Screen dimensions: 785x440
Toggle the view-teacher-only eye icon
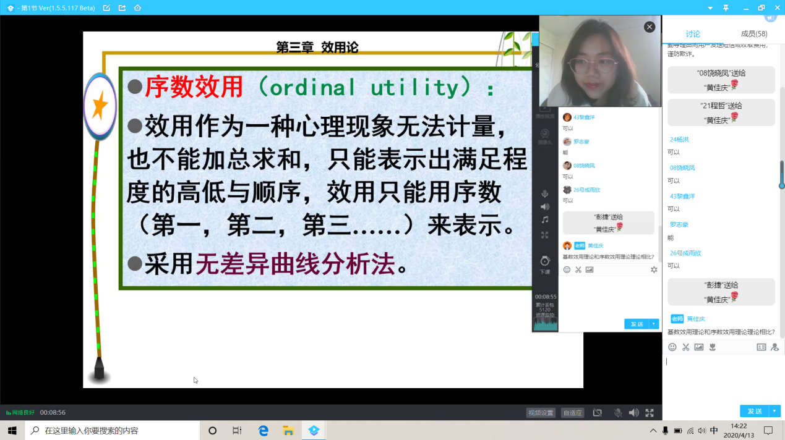point(774,347)
